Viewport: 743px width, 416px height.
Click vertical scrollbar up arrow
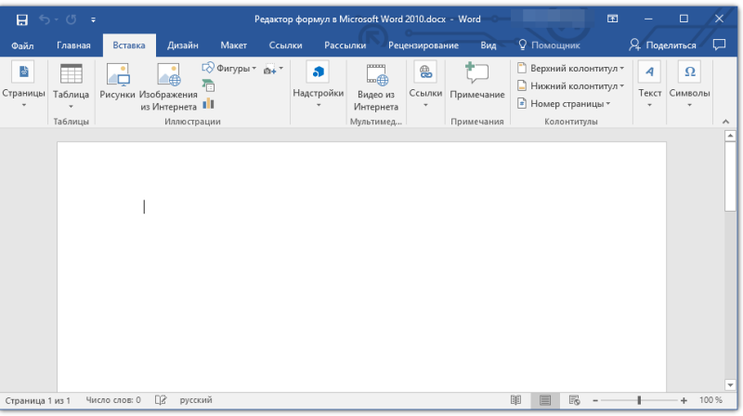(x=730, y=136)
